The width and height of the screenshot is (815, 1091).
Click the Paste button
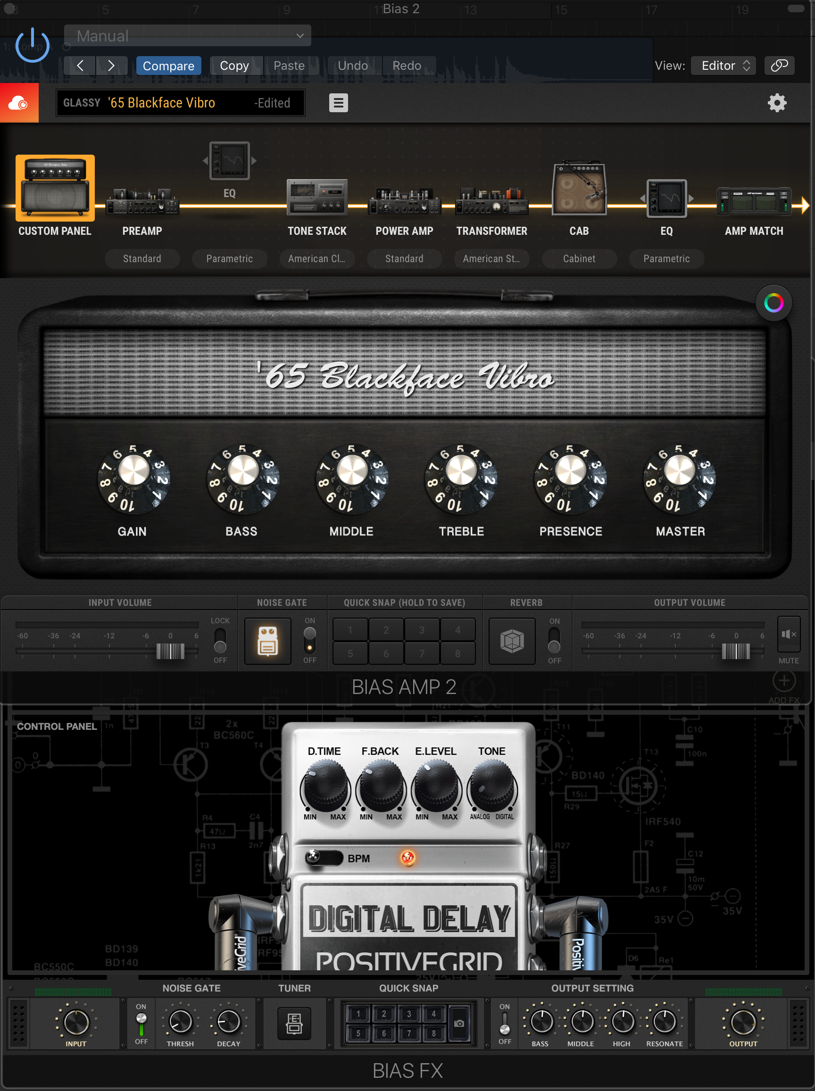(x=289, y=66)
